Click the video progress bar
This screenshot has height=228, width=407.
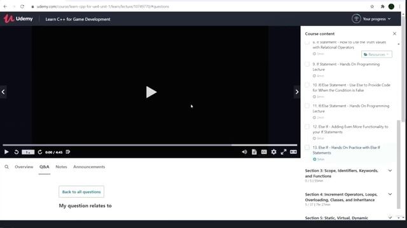tap(150, 145)
